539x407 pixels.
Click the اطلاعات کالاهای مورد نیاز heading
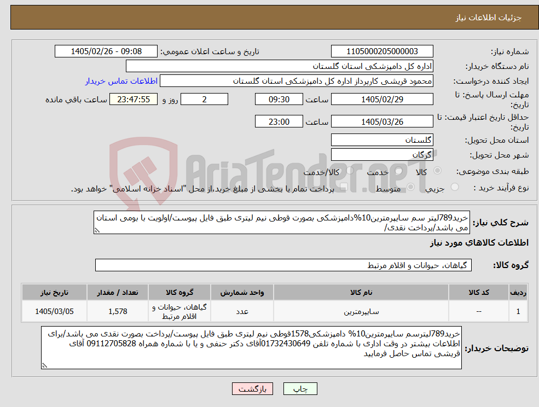[479, 243]
